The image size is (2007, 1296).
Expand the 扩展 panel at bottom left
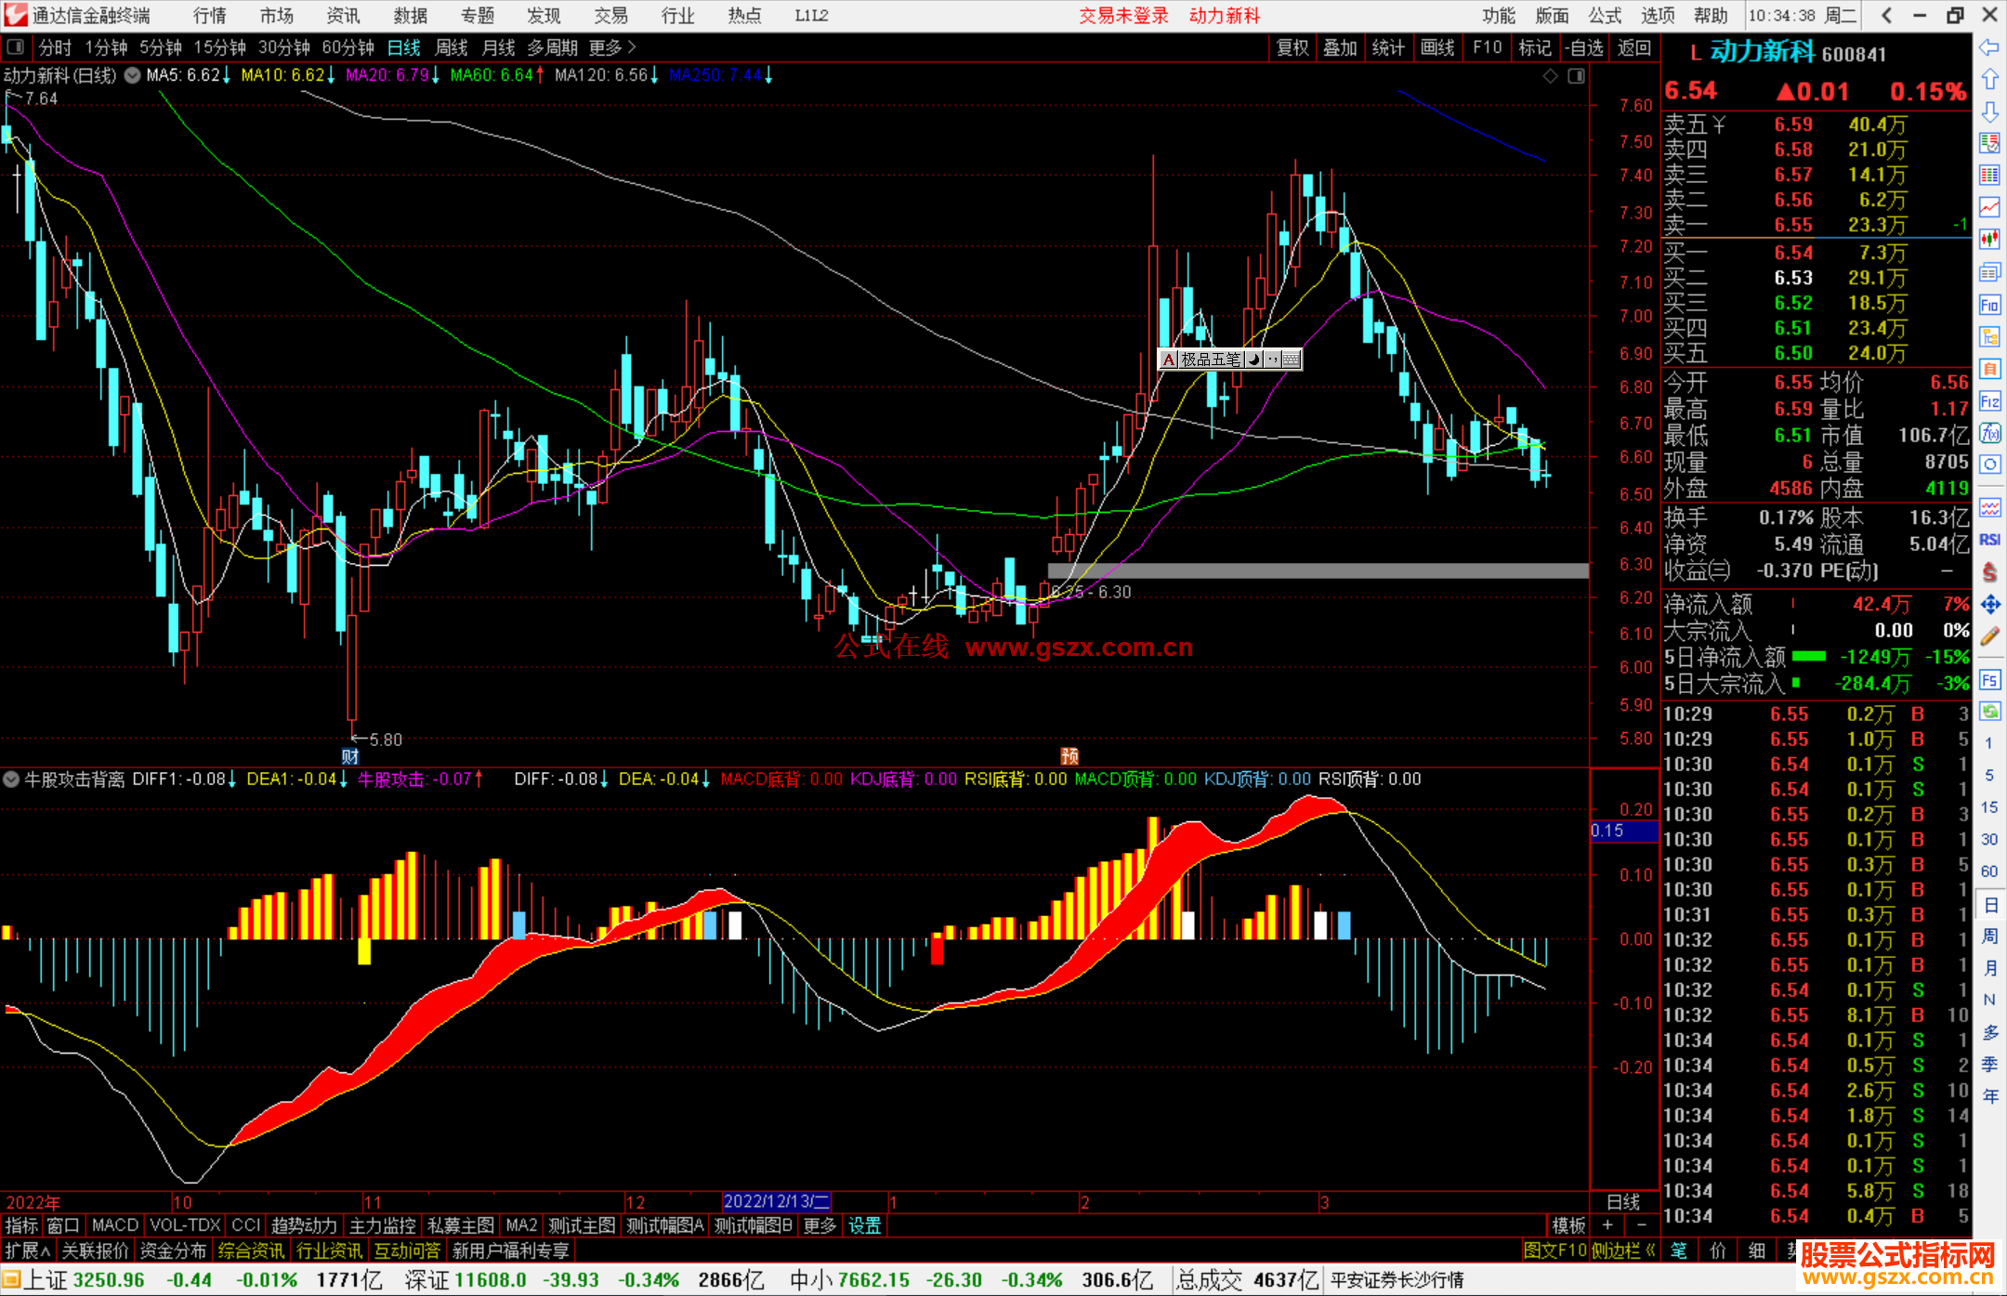pyautogui.click(x=27, y=1250)
